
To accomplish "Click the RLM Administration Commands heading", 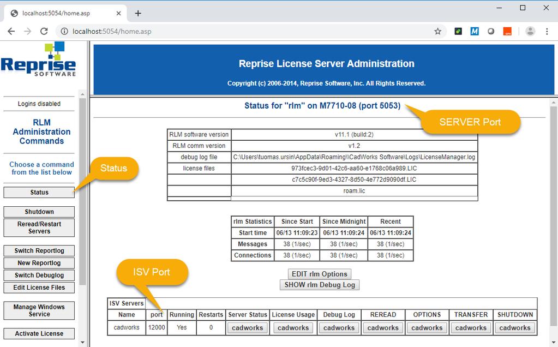I will pos(41,131).
